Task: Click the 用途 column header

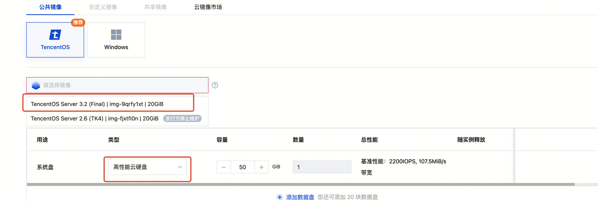Action: (x=42, y=140)
